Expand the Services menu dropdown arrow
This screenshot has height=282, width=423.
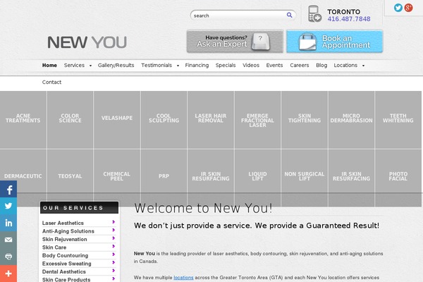90,66
